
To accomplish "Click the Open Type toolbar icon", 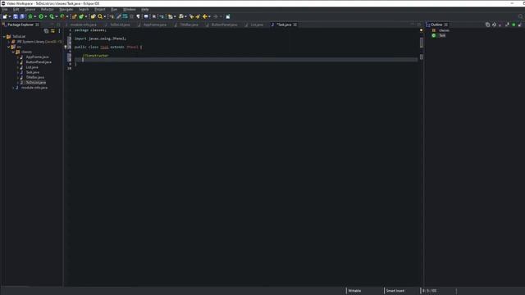I will pyautogui.click(x=93, y=16).
